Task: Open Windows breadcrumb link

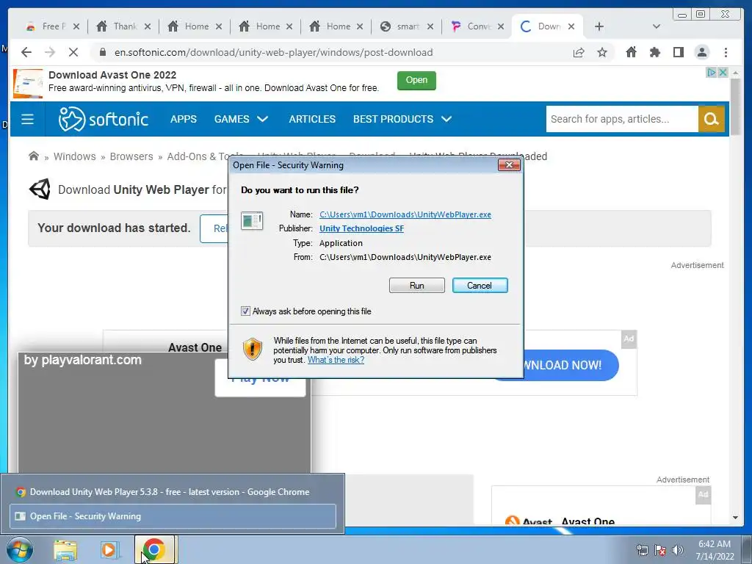Action: [x=74, y=156]
